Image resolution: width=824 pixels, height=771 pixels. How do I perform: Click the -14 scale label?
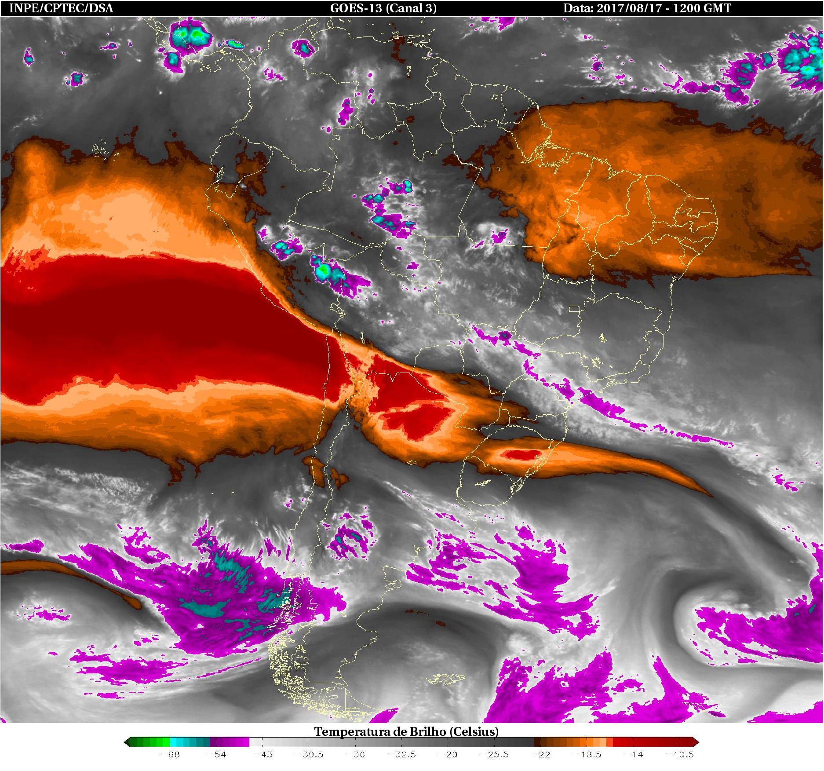[x=633, y=755]
